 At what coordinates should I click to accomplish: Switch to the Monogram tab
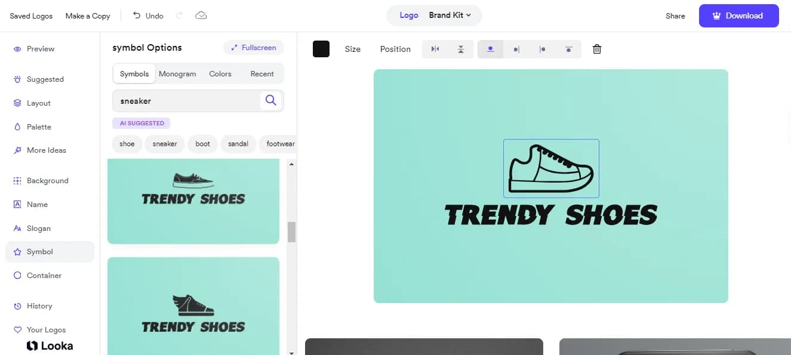tap(177, 74)
